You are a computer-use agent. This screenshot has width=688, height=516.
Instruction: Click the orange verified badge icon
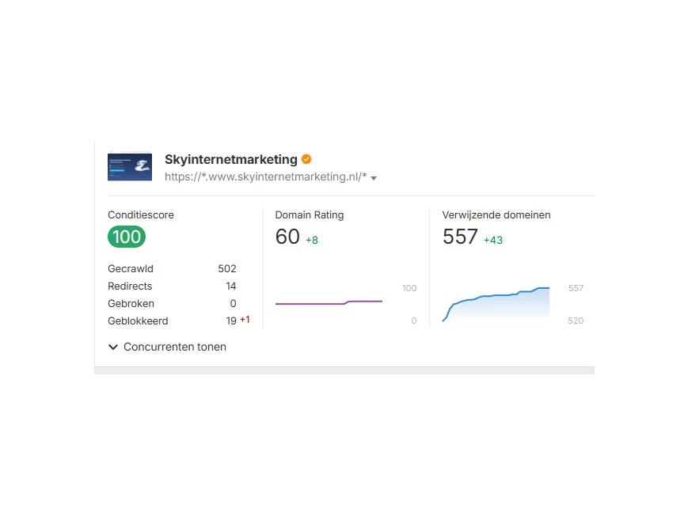(x=306, y=160)
